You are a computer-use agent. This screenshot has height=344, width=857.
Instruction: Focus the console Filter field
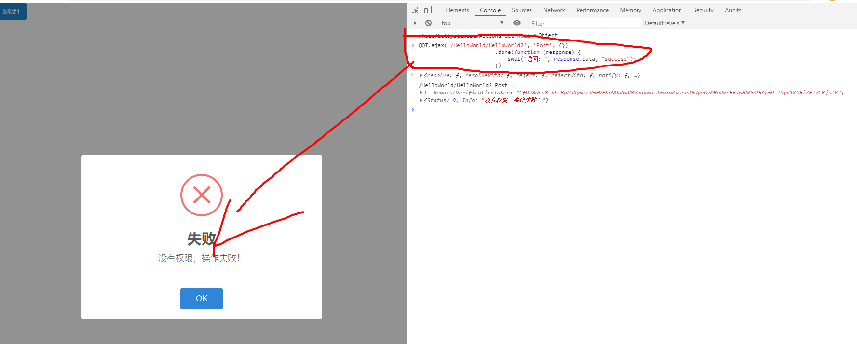click(x=585, y=23)
